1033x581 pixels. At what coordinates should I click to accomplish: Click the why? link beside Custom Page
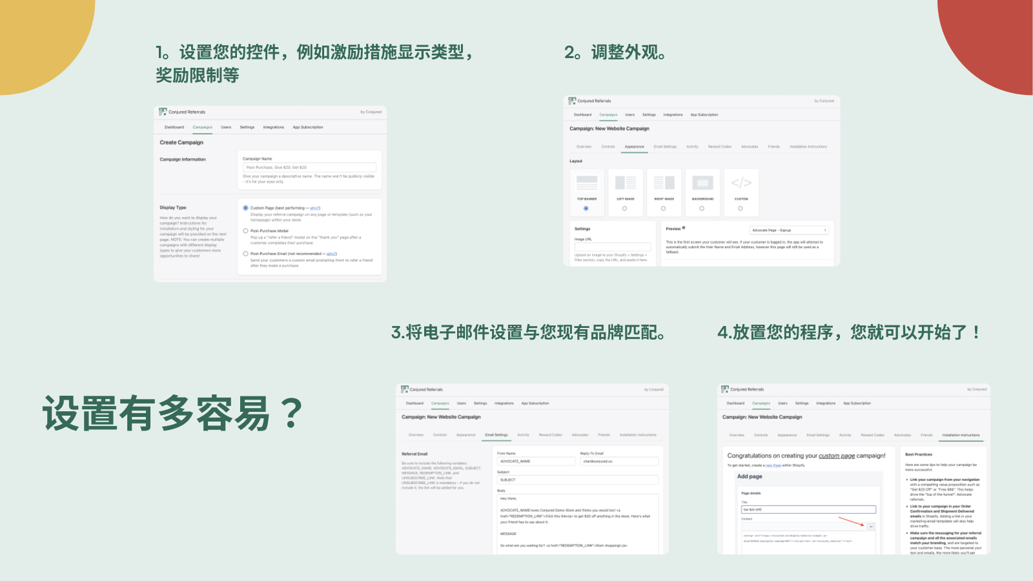[315, 208]
